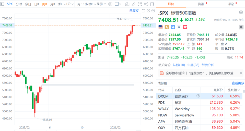Toggle the left sidebar panel icon
The height and width of the screenshot is (131, 245).
click(2, 4)
